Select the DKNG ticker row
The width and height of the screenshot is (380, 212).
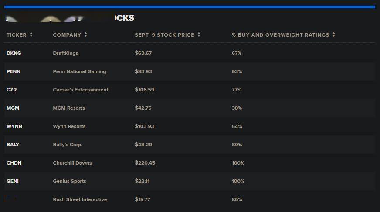[190, 53]
